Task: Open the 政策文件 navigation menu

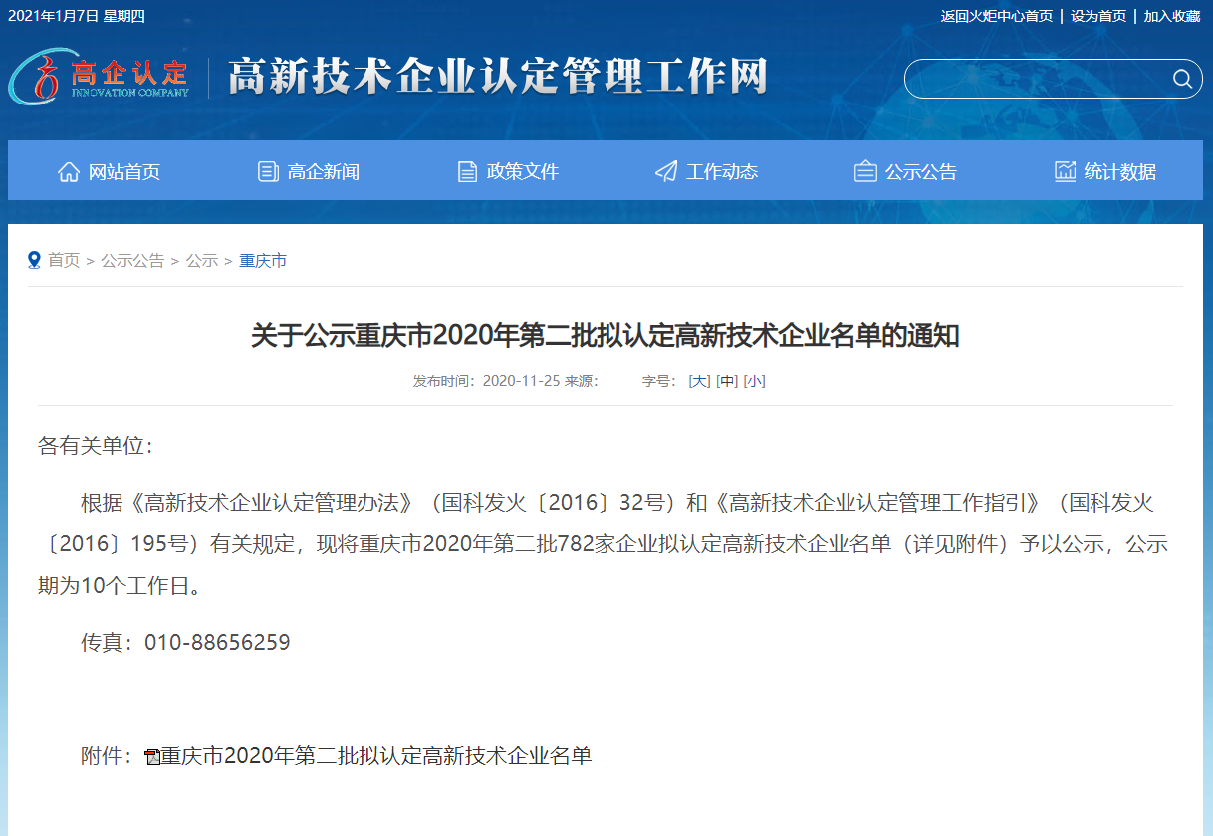Action: pos(522,172)
